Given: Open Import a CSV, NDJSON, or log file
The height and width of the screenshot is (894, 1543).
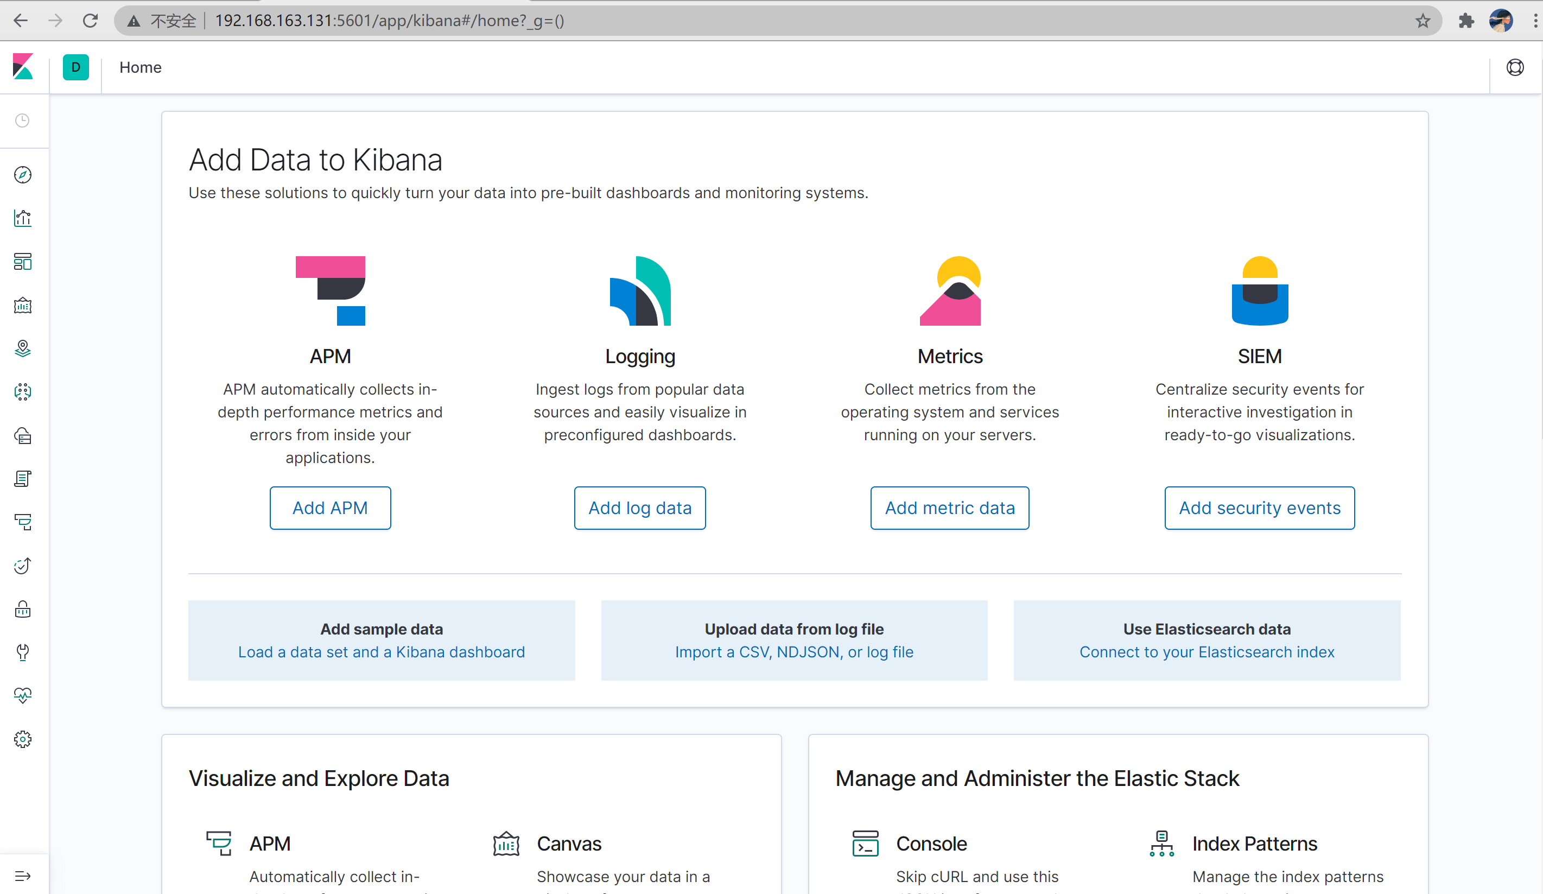Looking at the screenshot, I should click(x=794, y=652).
